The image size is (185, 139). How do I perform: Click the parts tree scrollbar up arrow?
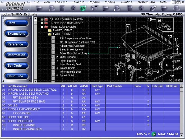coord(35,18)
